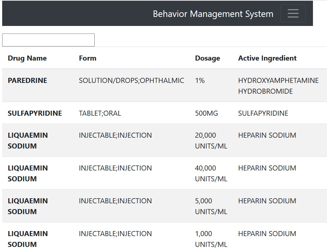This screenshot has width=327, height=248.
Task: Select the 5,000 UNITS/ML dosage cell
Action: (x=211, y=206)
